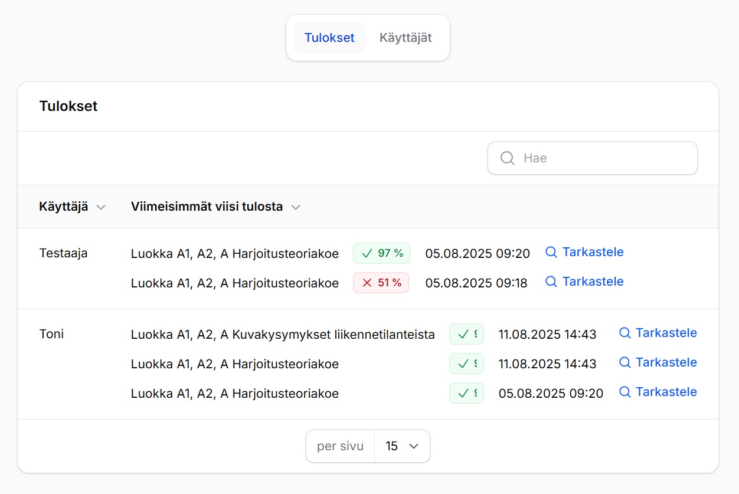Open the per sivu 15 dropdown
The image size is (739, 494).
coord(402,446)
